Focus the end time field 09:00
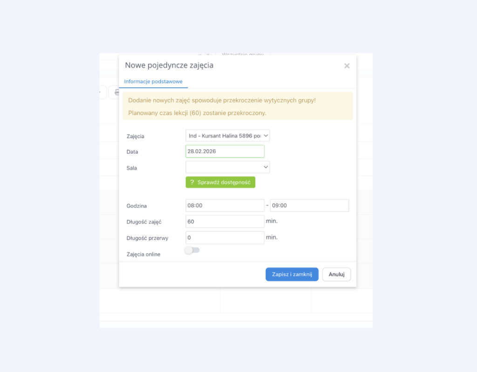Screen dimensions: 477x372 point(309,206)
